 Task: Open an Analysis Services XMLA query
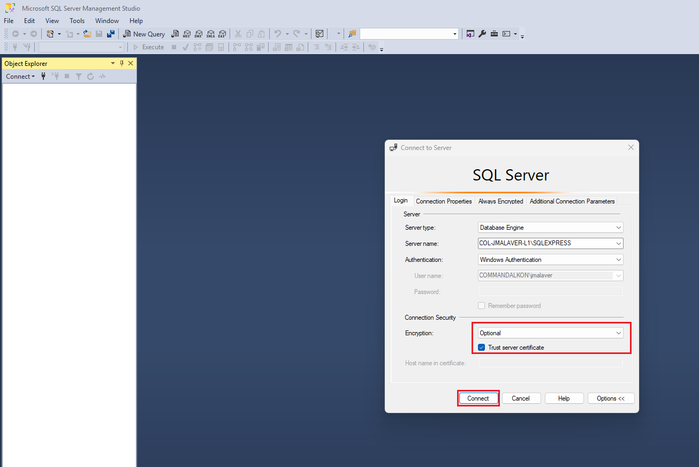(210, 34)
